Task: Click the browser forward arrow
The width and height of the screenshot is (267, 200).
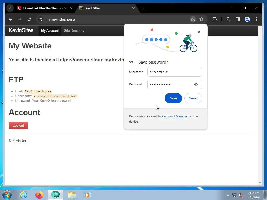Action: 20,19
